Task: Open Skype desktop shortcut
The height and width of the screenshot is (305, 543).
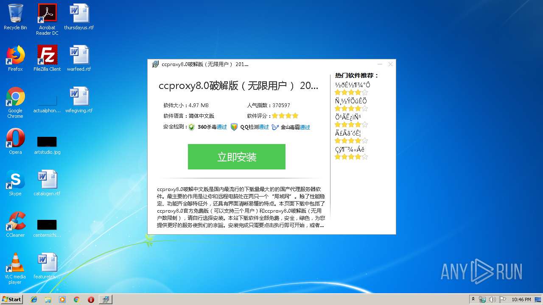Action: pos(15,183)
